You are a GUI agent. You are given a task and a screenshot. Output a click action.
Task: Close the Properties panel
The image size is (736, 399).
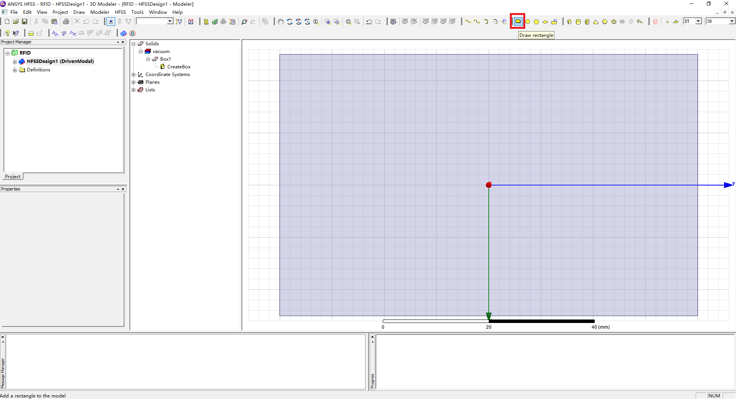[x=123, y=189]
